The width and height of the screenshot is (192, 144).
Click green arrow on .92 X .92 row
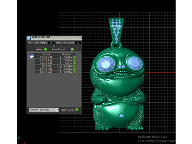(74, 66)
